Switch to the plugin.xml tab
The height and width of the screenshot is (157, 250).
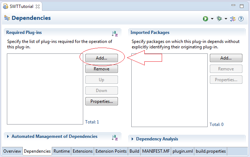pyautogui.click(x=183, y=151)
